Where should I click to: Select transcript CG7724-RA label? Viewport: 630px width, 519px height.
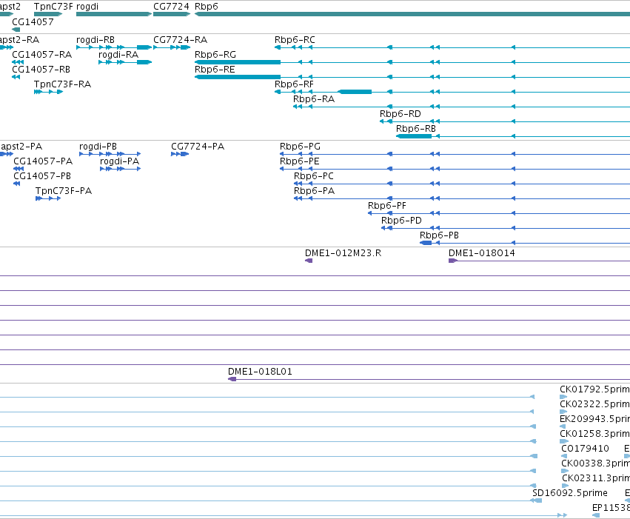click(180, 40)
